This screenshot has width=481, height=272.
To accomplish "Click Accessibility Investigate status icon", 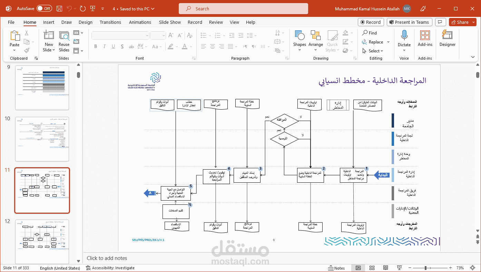I will click(88, 268).
